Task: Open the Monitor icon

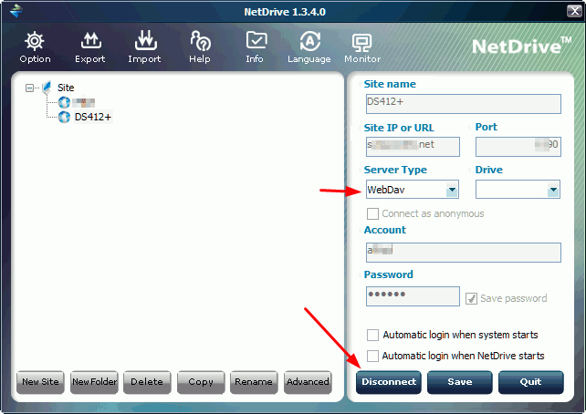Action: click(361, 43)
